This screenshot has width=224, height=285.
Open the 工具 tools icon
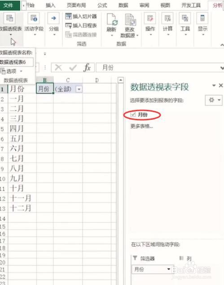(x=185, y=18)
